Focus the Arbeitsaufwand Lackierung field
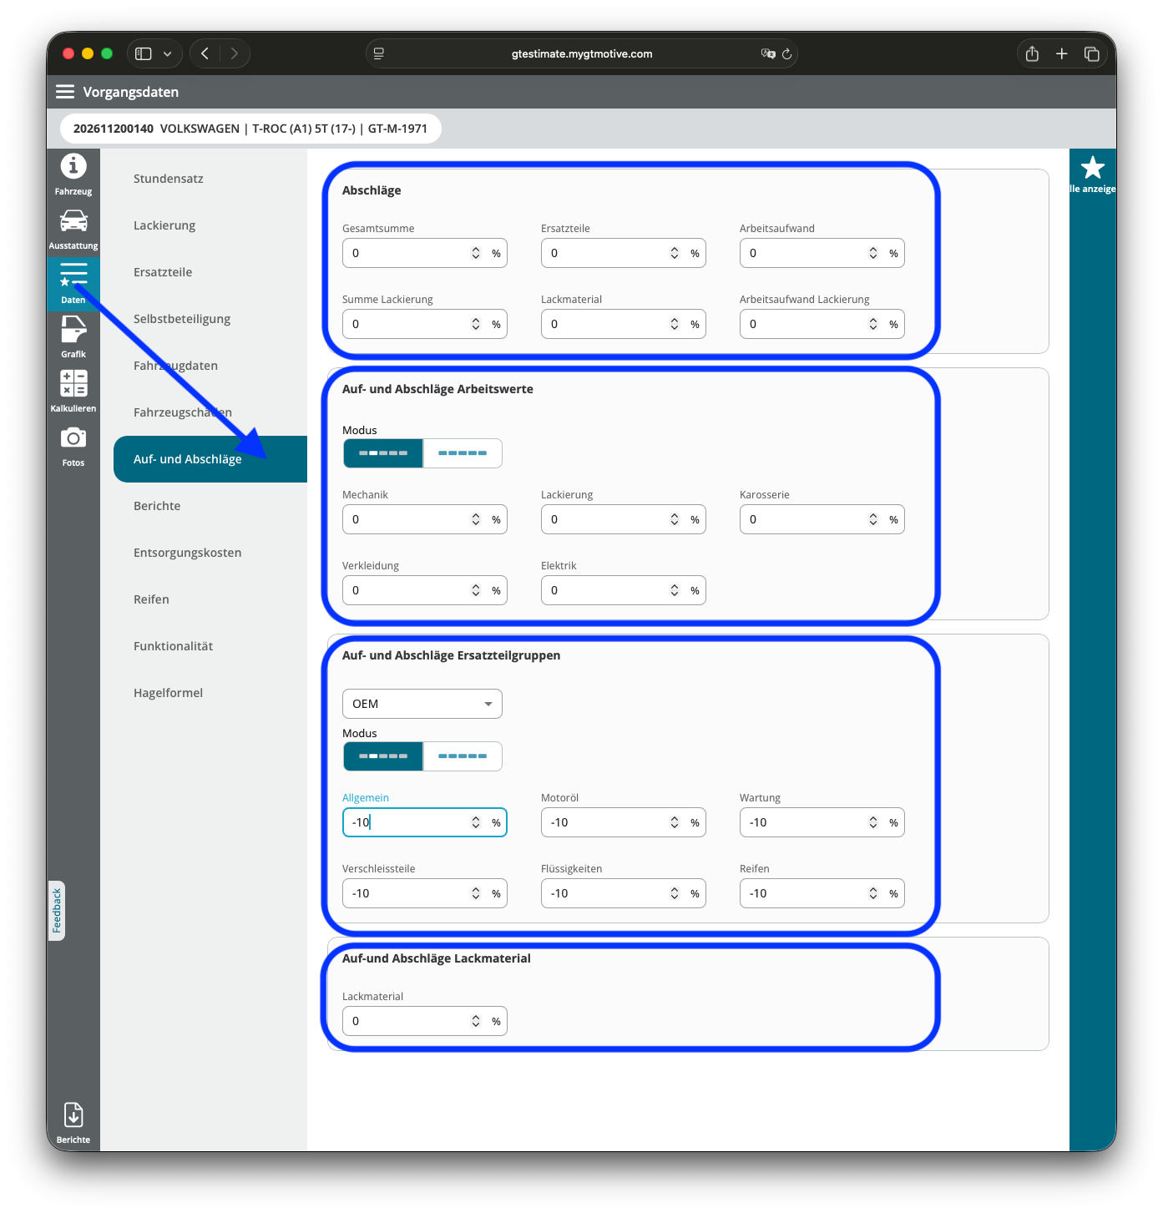The width and height of the screenshot is (1163, 1213). click(822, 324)
